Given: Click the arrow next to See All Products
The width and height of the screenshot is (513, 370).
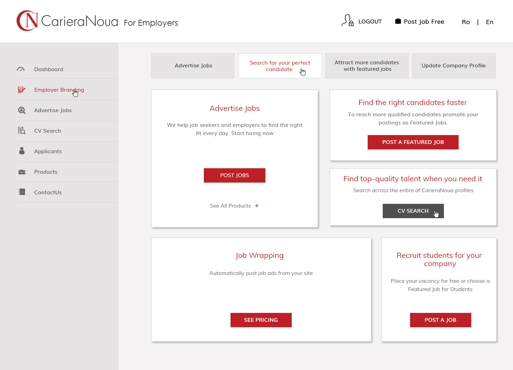Looking at the screenshot, I should click(x=256, y=206).
